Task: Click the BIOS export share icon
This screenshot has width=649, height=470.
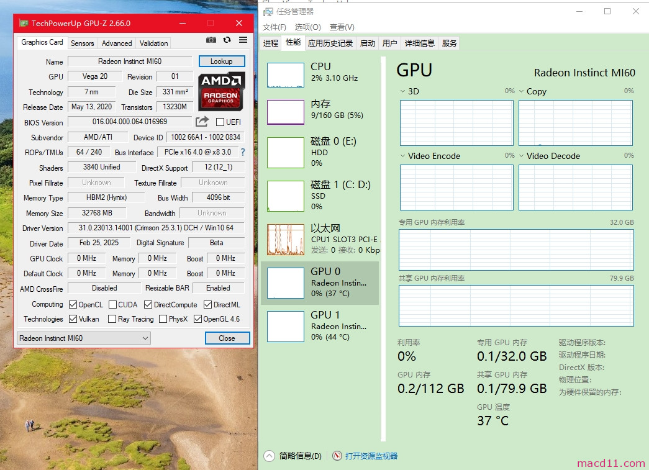Action: [x=202, y=122]
